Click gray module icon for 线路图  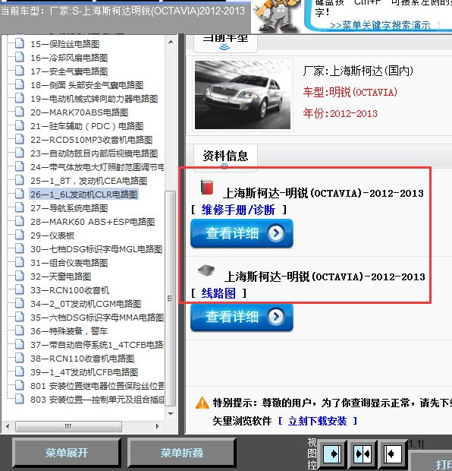(x=206, y=270)
